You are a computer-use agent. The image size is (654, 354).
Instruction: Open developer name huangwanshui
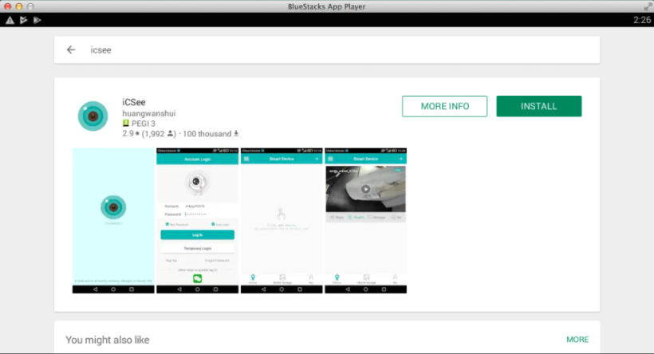(149, 113)
